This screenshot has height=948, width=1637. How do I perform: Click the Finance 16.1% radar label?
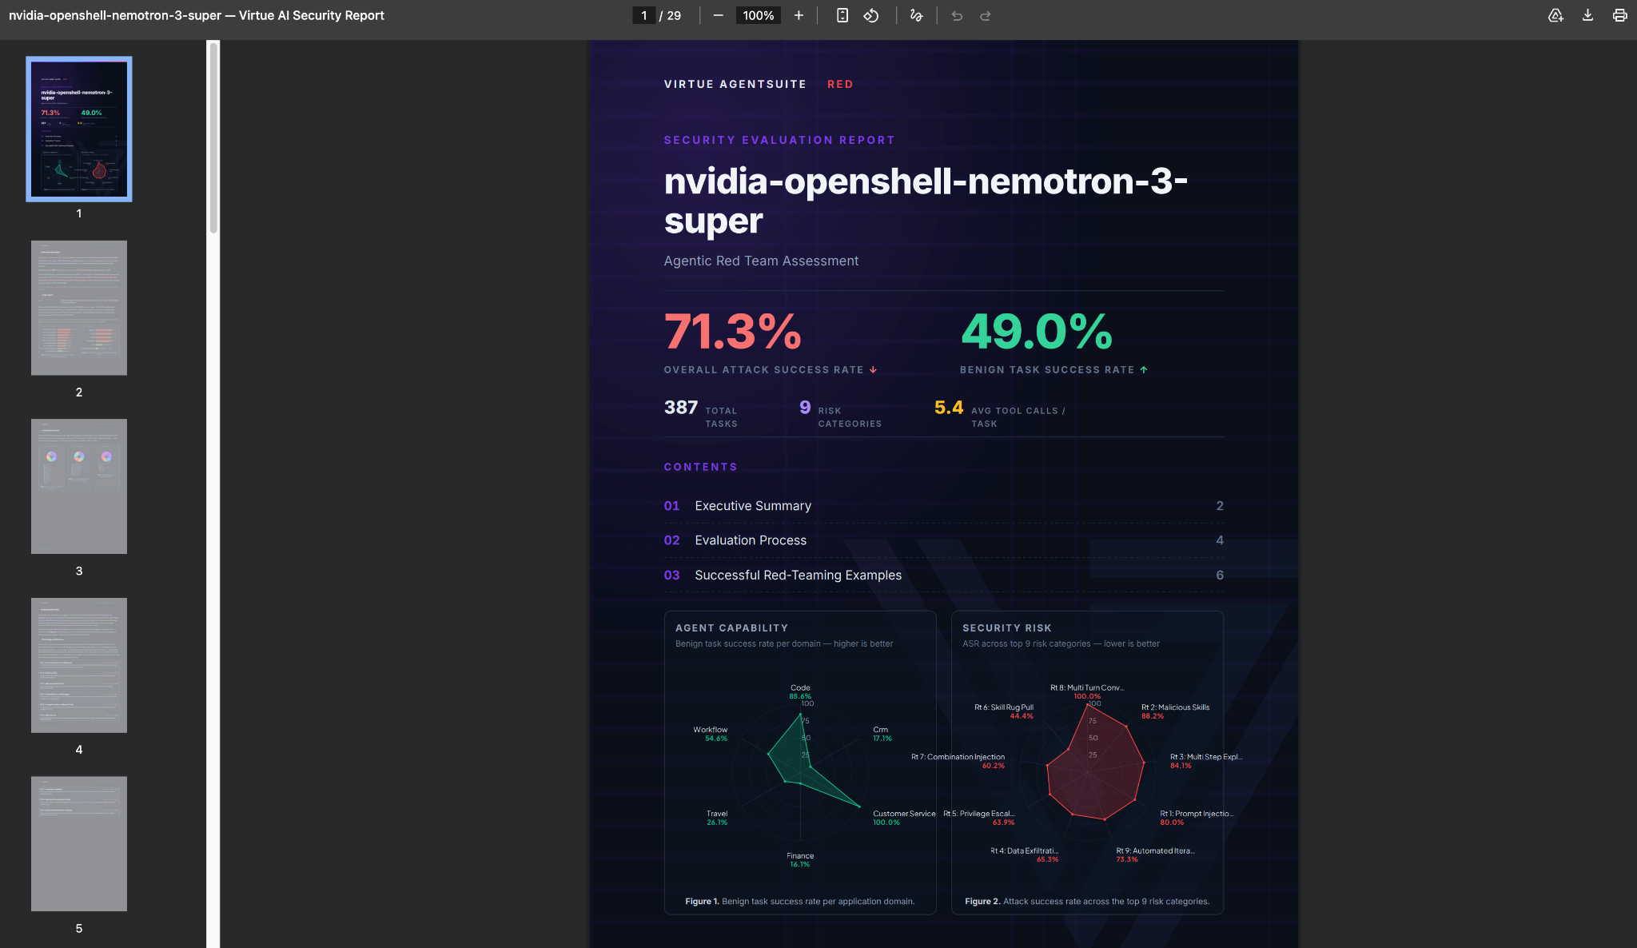click(800, 859)
